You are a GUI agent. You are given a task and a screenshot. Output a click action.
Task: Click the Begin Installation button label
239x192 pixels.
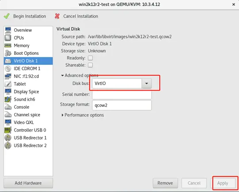tap(30, 16)
